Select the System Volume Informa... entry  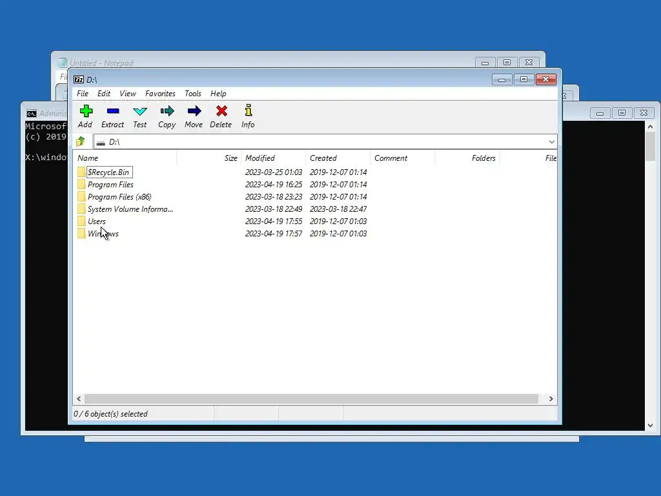(x=130, y=209)
